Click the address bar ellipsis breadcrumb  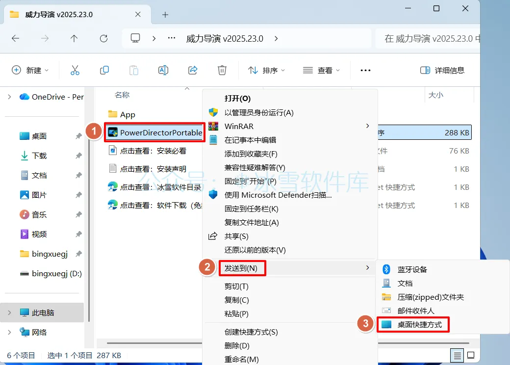click(172, 38)
